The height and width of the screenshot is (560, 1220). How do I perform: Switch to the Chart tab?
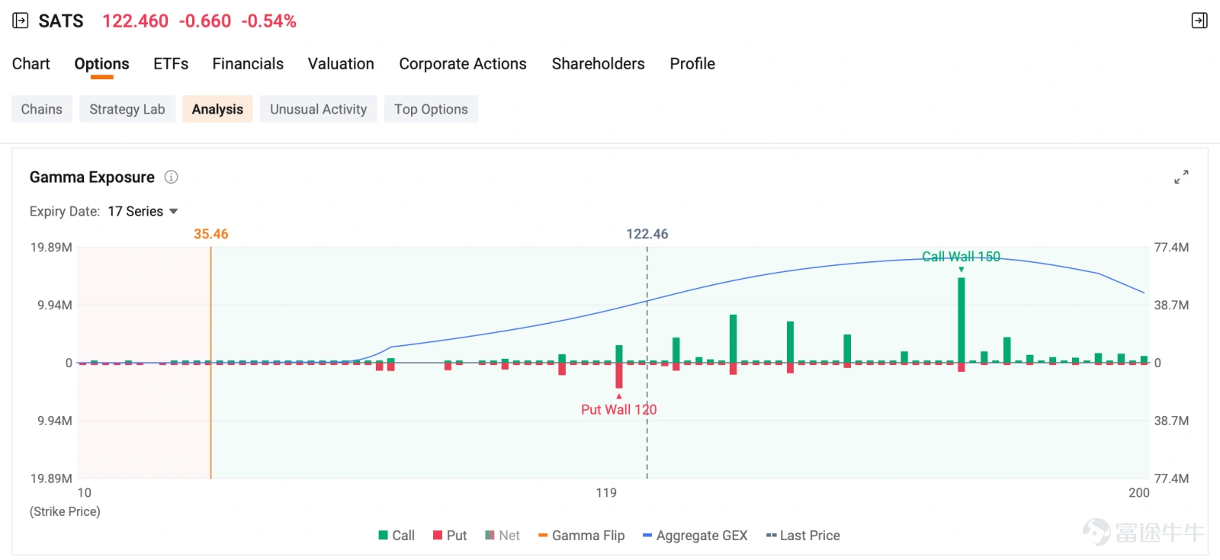31,64
